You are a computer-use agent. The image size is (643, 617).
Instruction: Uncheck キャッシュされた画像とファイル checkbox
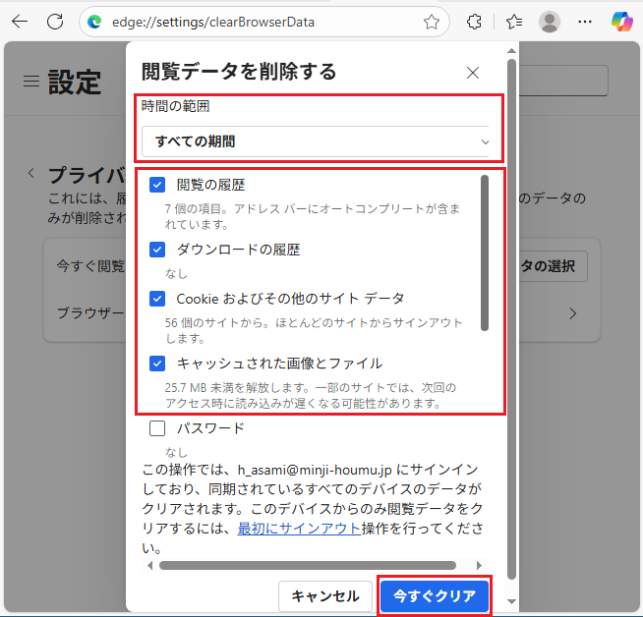point(157,364)
